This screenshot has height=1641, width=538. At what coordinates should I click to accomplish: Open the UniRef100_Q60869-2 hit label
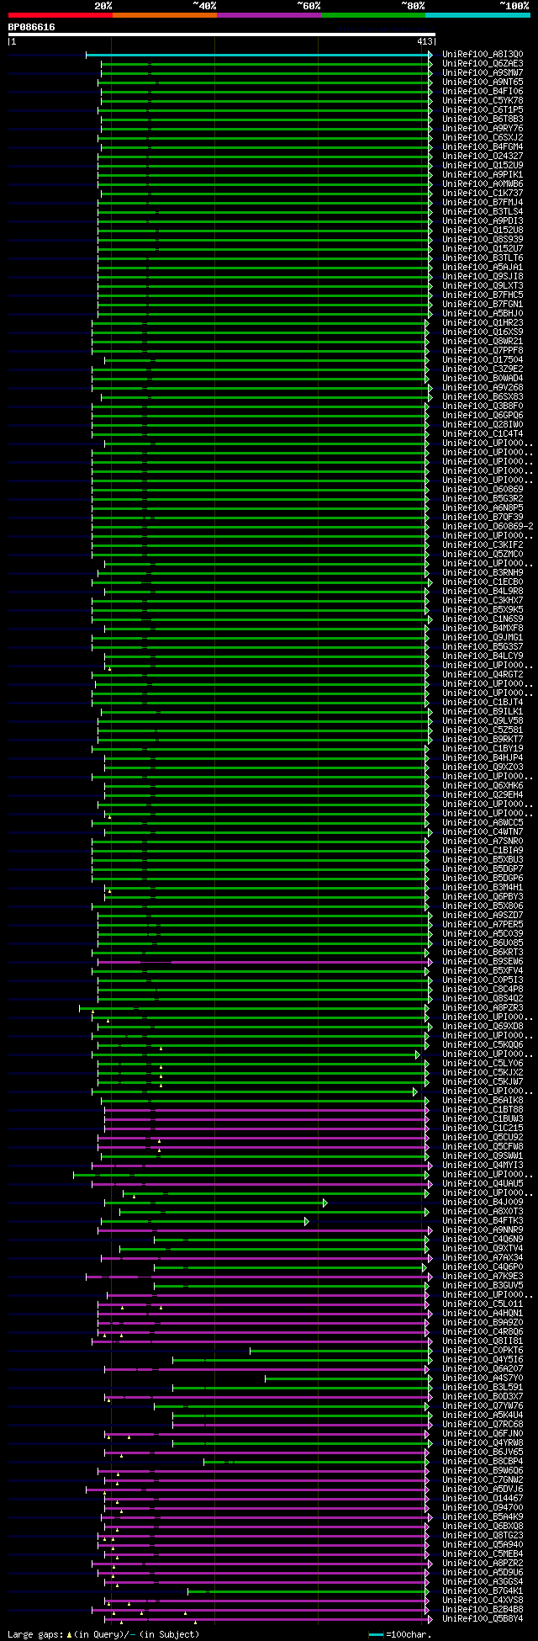tap(488, 526)
